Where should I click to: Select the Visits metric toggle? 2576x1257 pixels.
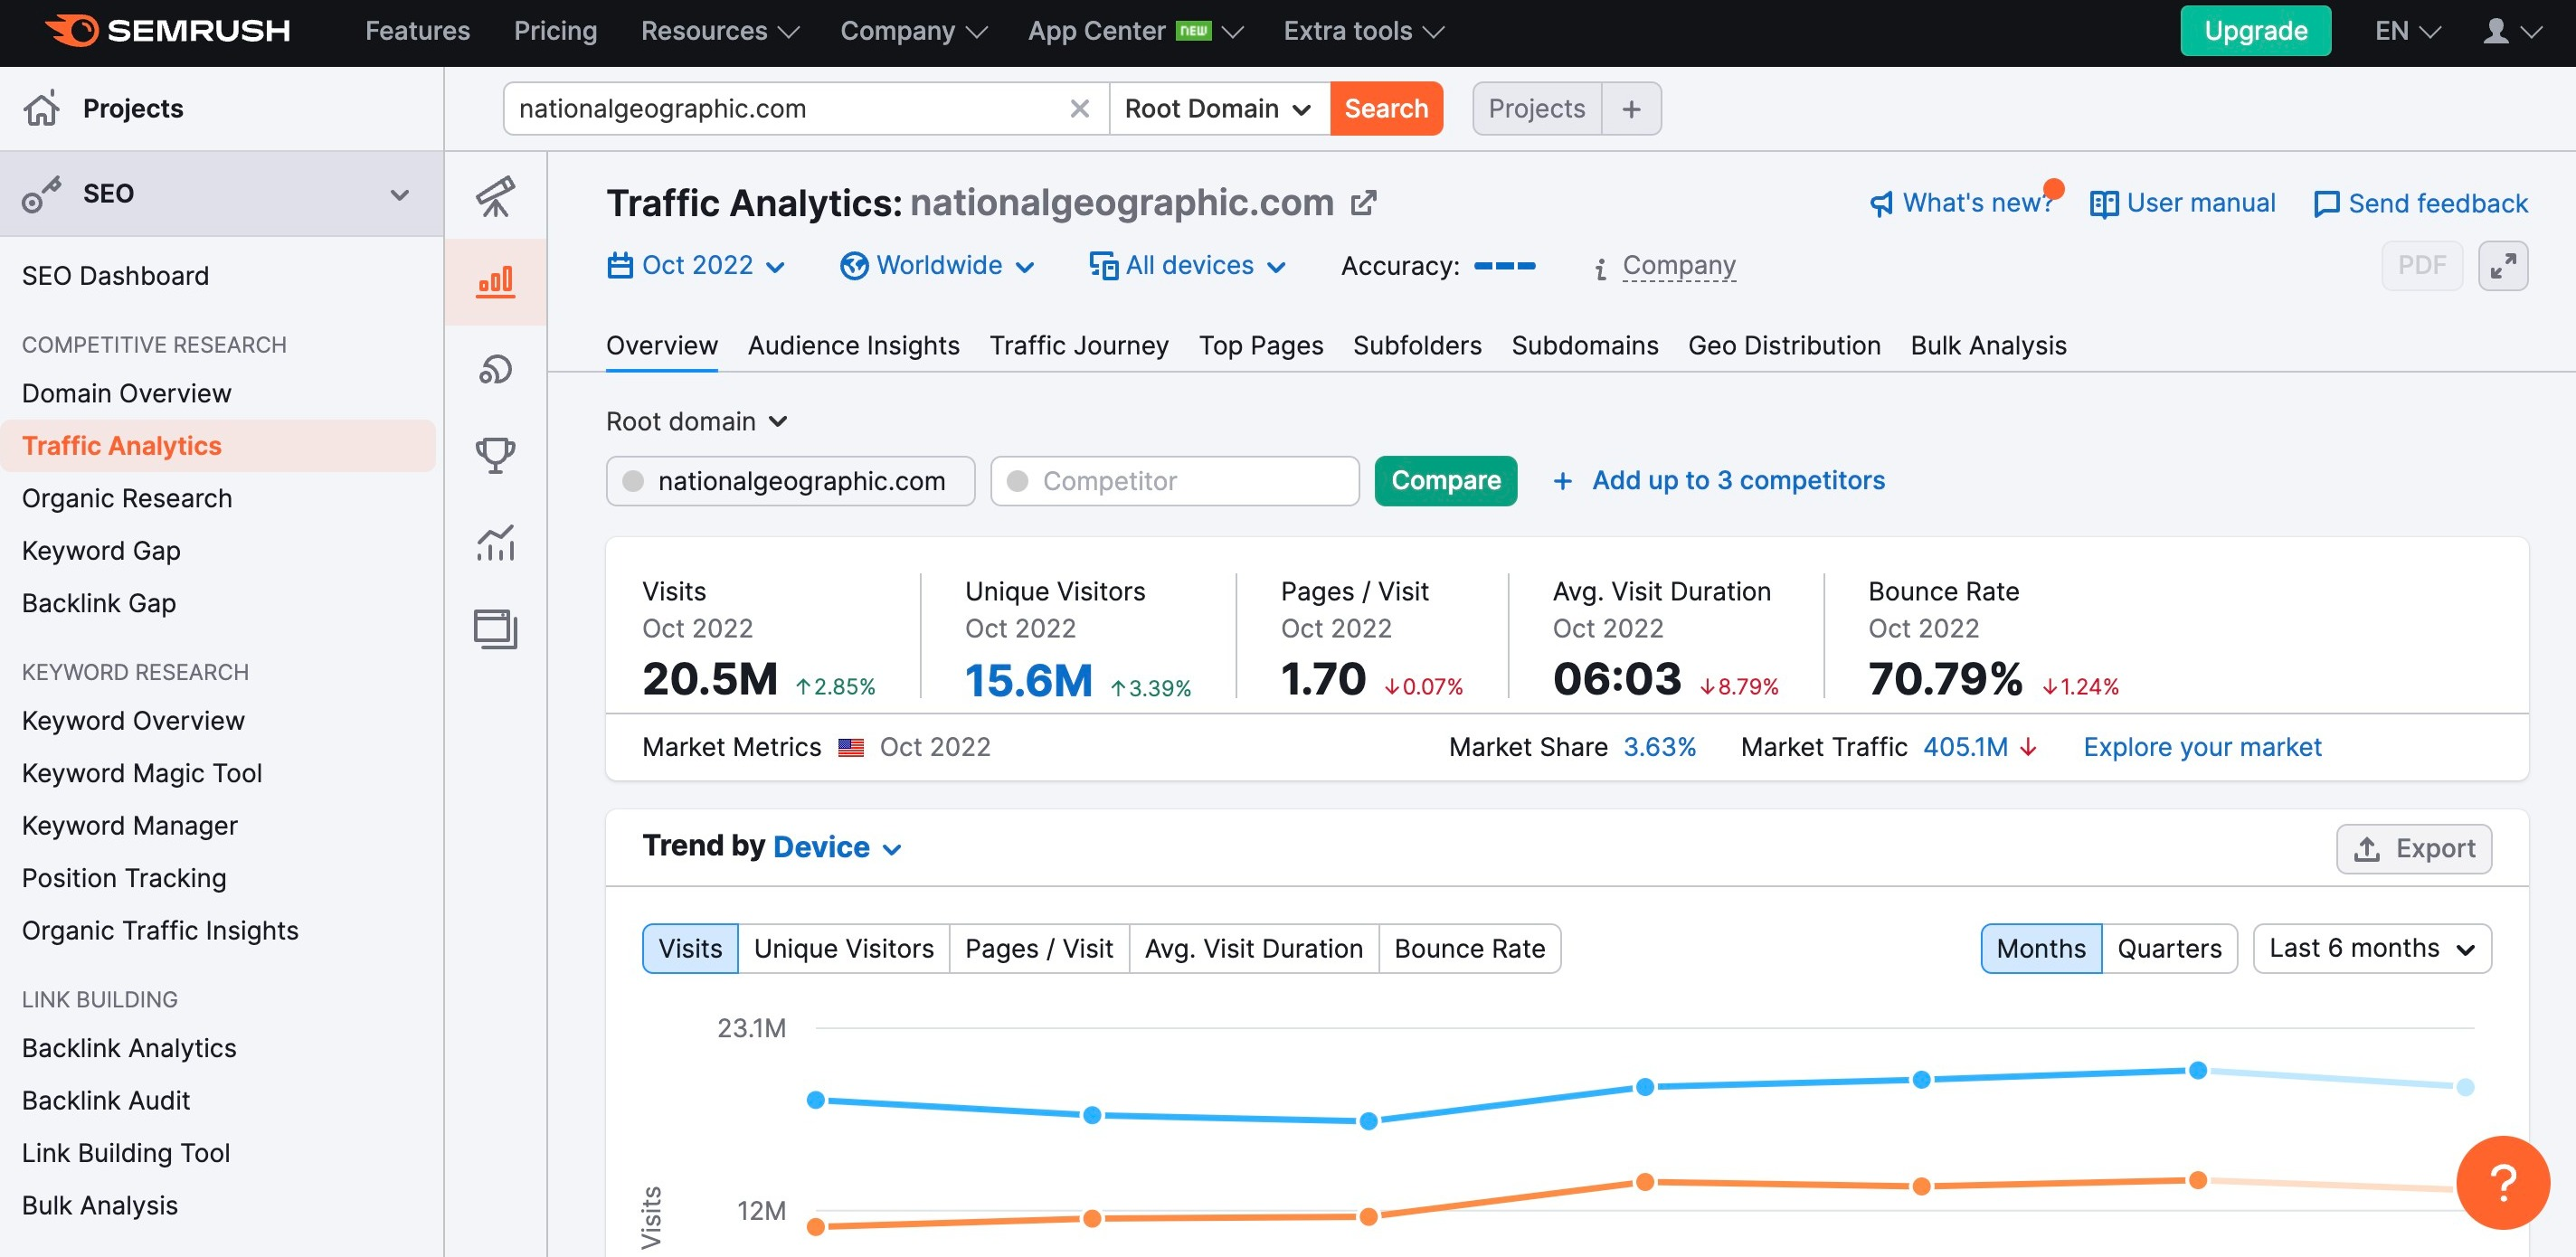[x=690, y=947]
